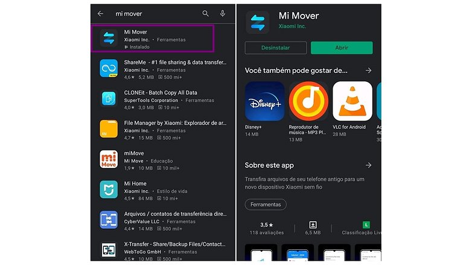The width and height of the screenshot is (472, 265).
Task: Tap '118 avaliações' reviews text
Action: pos(266,232)
